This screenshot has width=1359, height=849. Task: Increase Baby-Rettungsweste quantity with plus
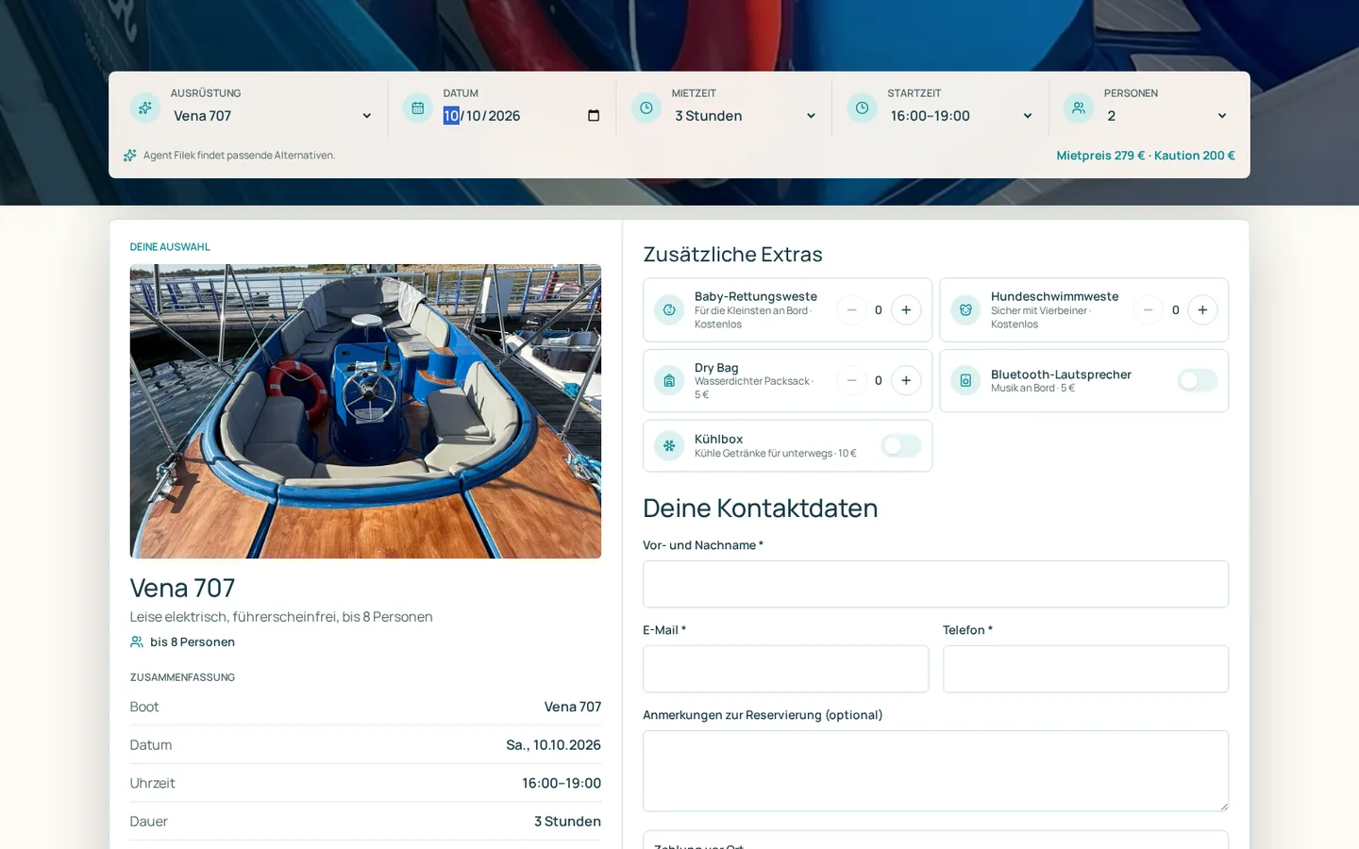click(906, 309)
